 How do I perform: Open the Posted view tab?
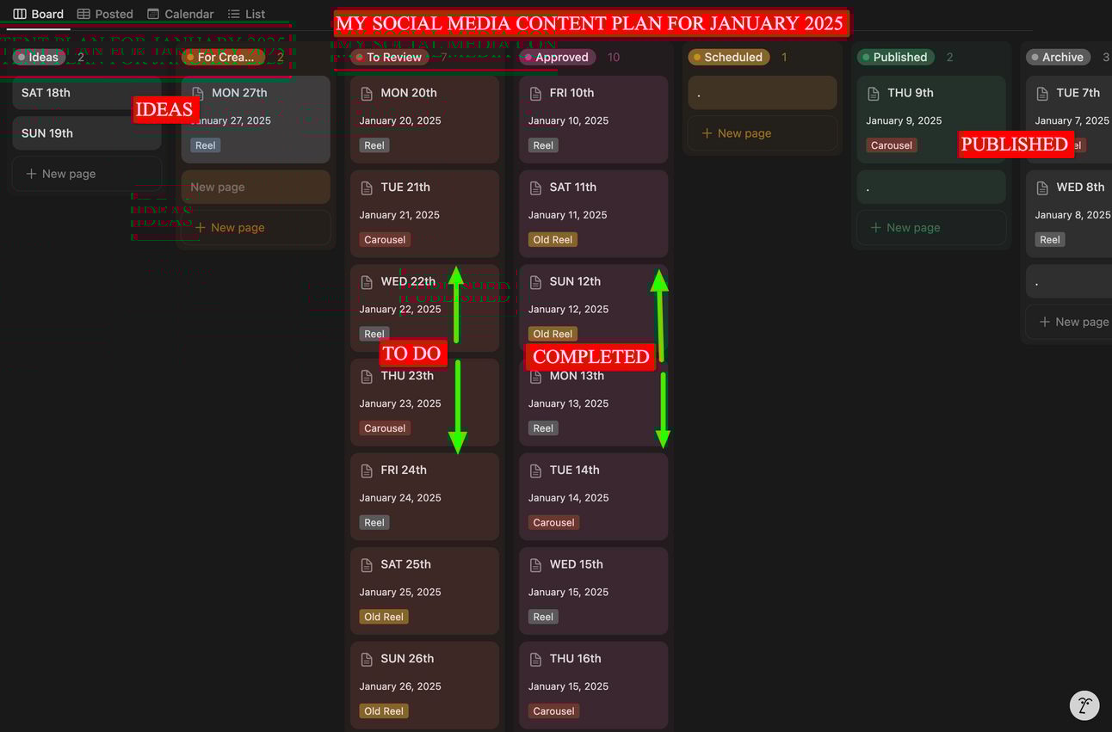point(105,14)
